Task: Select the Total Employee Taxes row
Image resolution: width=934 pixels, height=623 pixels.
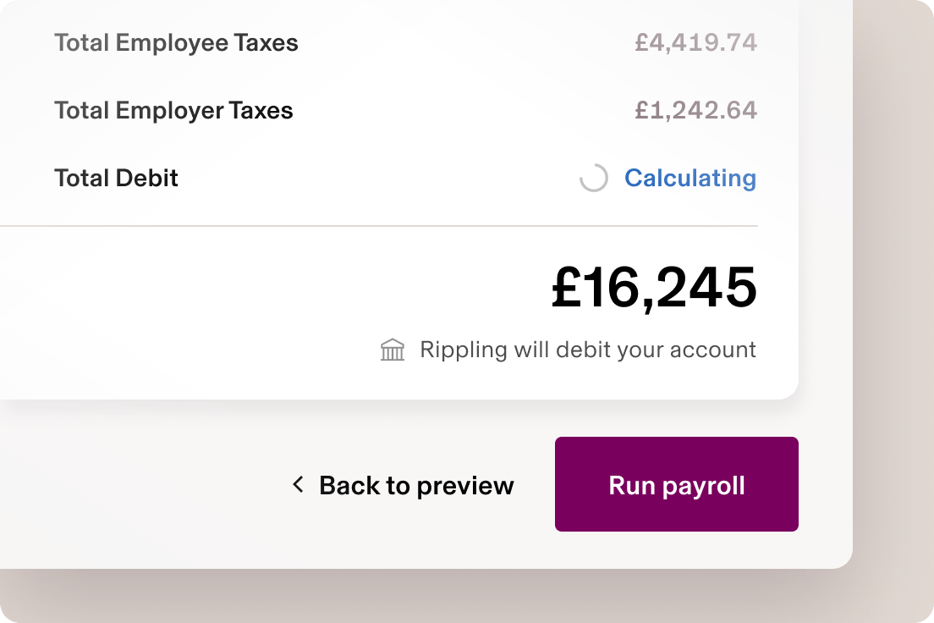Action: (176, 42)
